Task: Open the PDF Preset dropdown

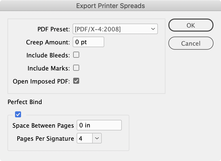Action: coord(115,29)
